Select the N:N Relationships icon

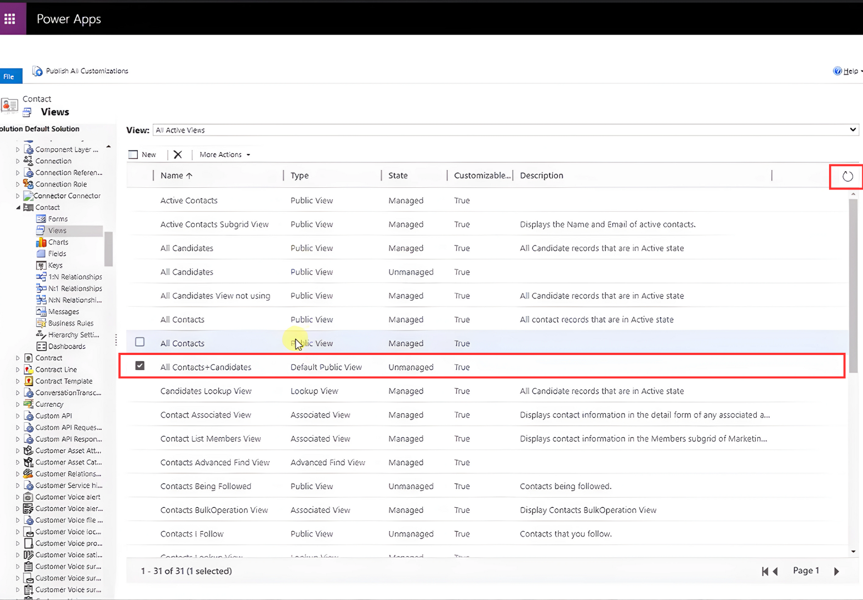coord(41,300)
